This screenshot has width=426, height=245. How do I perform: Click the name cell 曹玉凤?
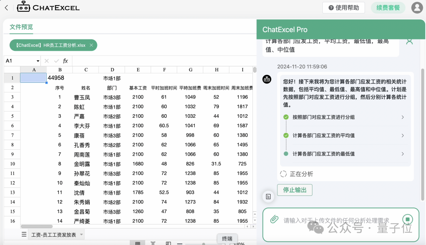click(86, 97)
